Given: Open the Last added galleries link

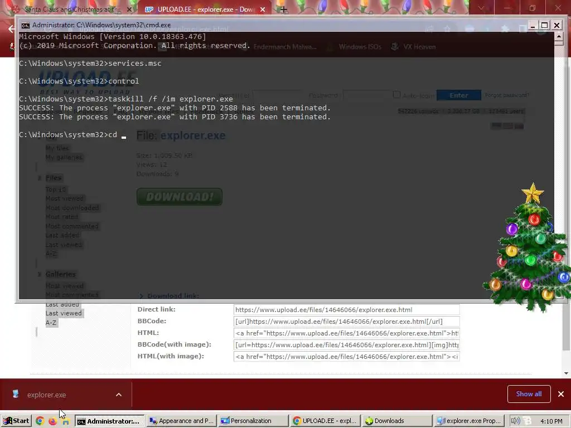Looking at the screenshot, I should (x=62, y=304).
